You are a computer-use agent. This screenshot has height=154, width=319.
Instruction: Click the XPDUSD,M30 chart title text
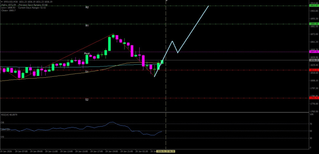(x=10, y=2)
